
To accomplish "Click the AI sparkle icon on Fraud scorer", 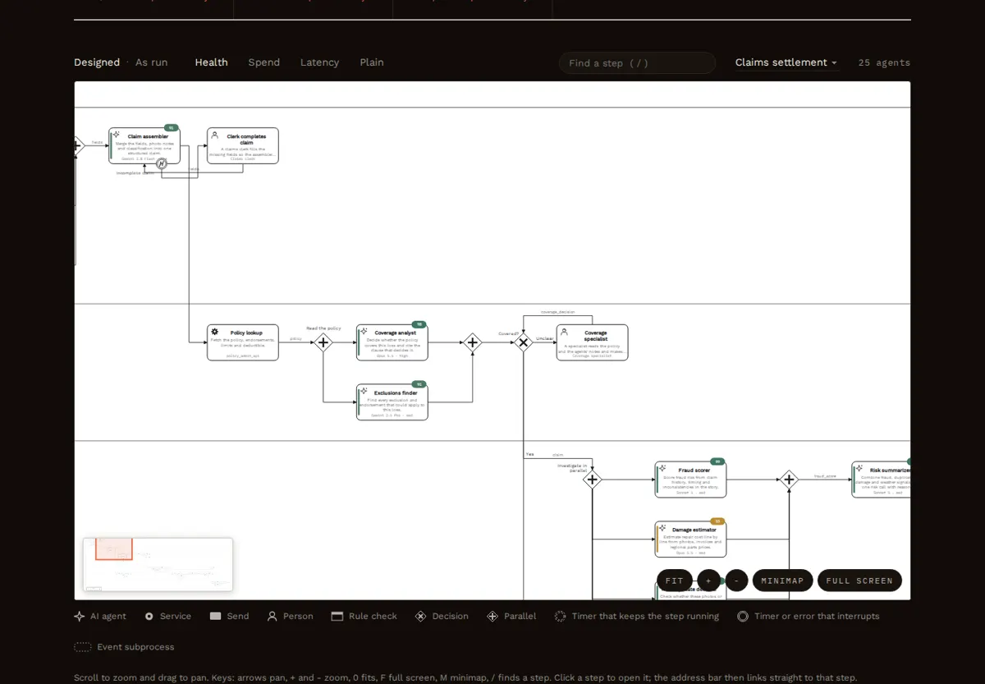I will tap(662, 469).
